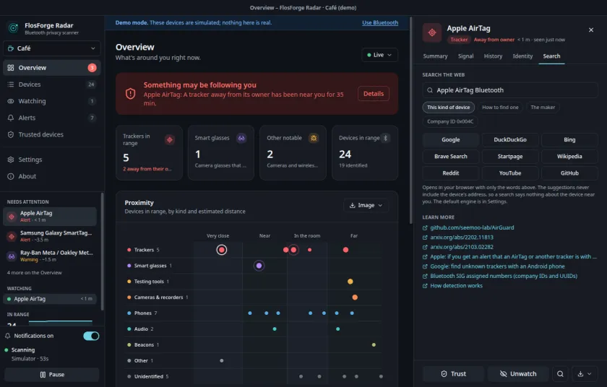Click the Beacons dot in the Far column

click(x=374, y=344)
